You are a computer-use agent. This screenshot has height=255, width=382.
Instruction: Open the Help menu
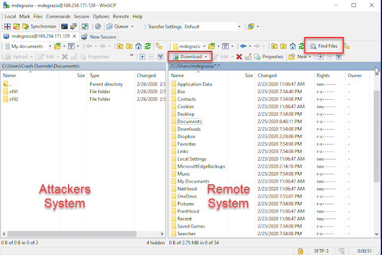click(137, 17)
